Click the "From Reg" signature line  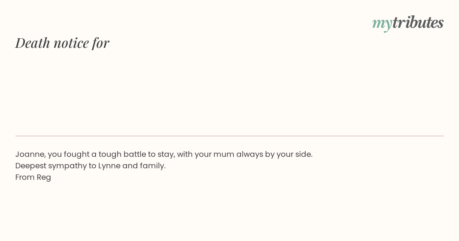click(33, 177)
